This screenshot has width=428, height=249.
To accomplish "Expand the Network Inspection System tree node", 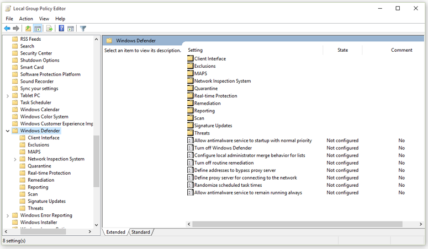I will click(x=15, y=159).
